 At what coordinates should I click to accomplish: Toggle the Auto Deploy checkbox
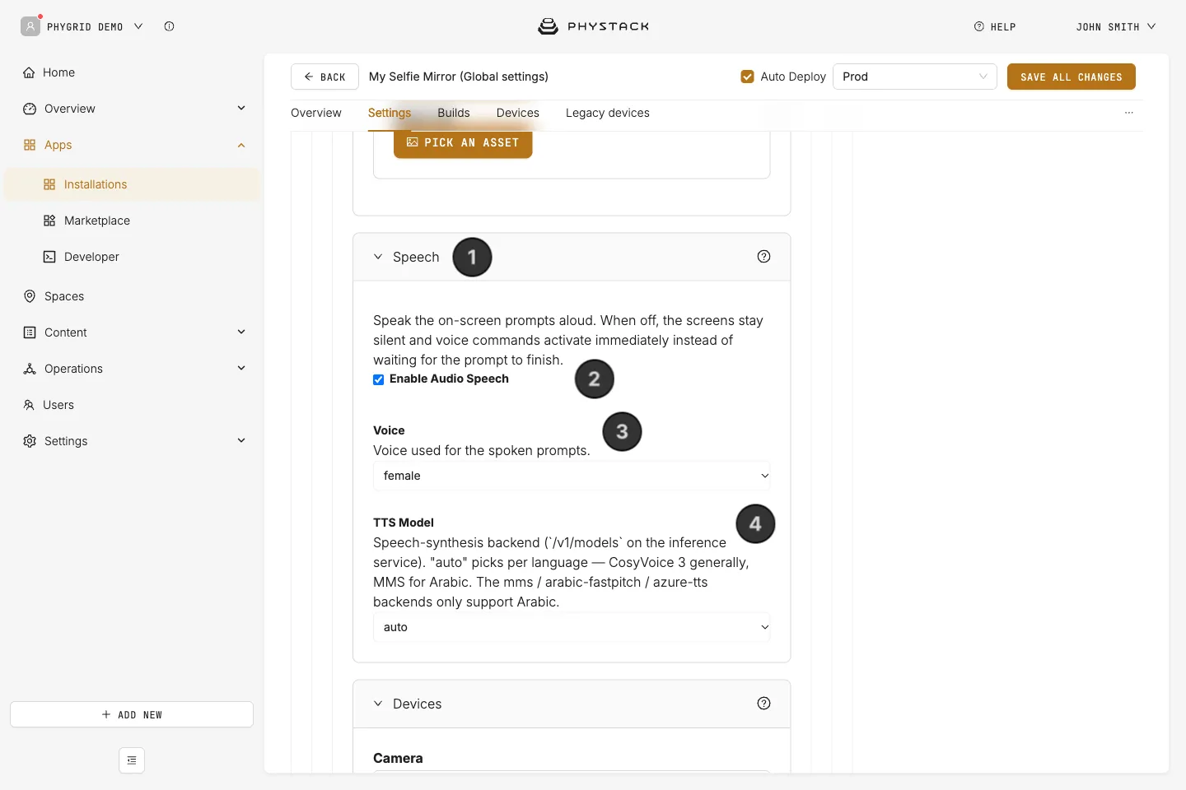click(748, 77)
